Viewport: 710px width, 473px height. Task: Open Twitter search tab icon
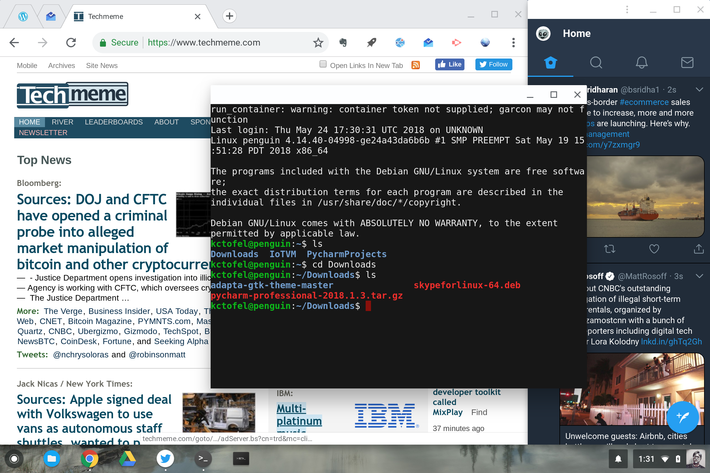point(596,63)
